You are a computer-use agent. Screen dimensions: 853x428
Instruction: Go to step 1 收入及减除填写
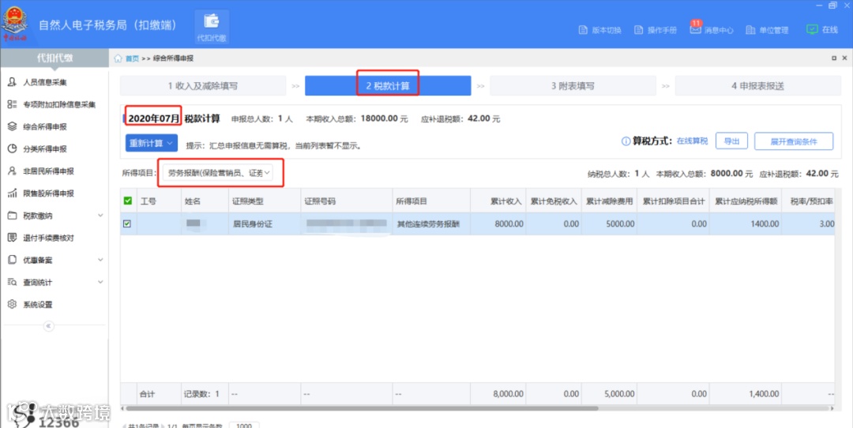(x=203, y=86)
